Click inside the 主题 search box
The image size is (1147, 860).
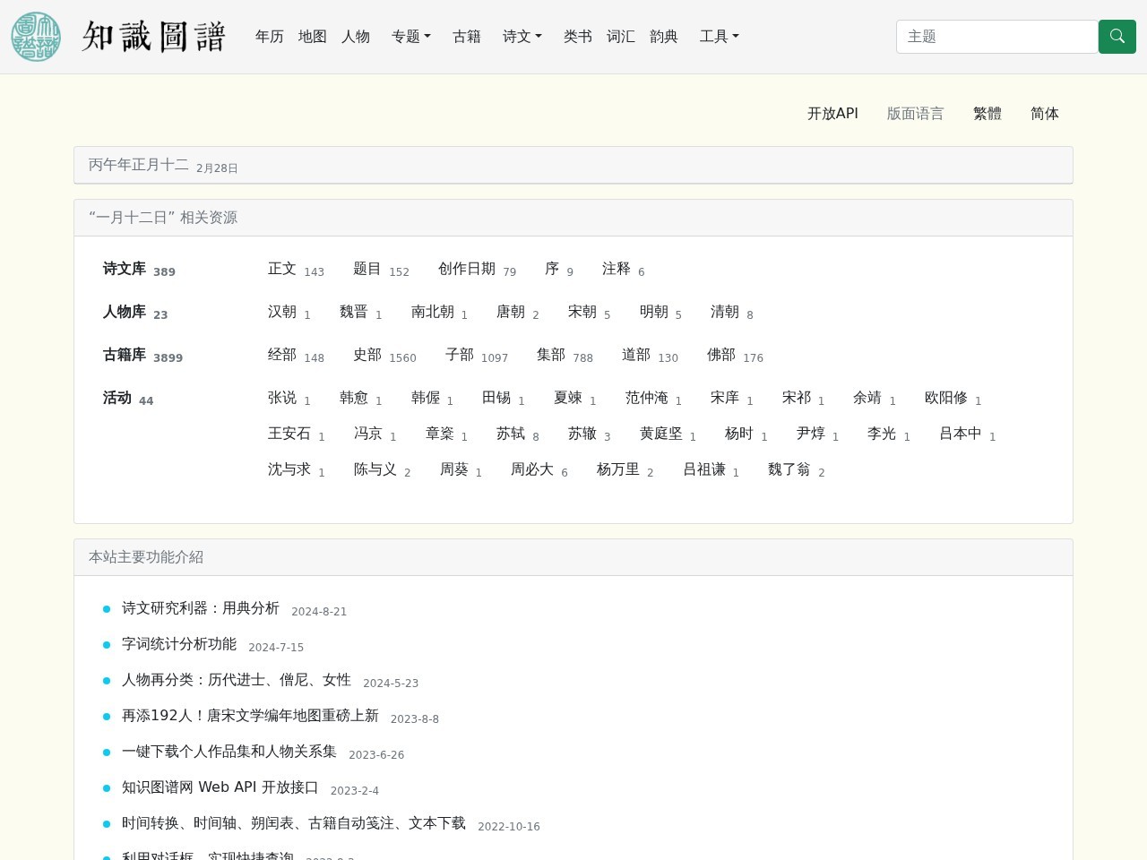pyautogui.click(x=995, y=37)
